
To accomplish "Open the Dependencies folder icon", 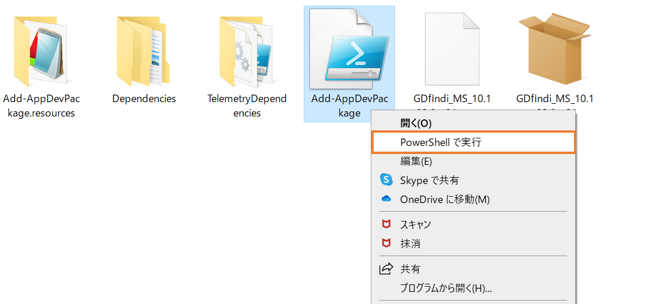I will point(144,50).
